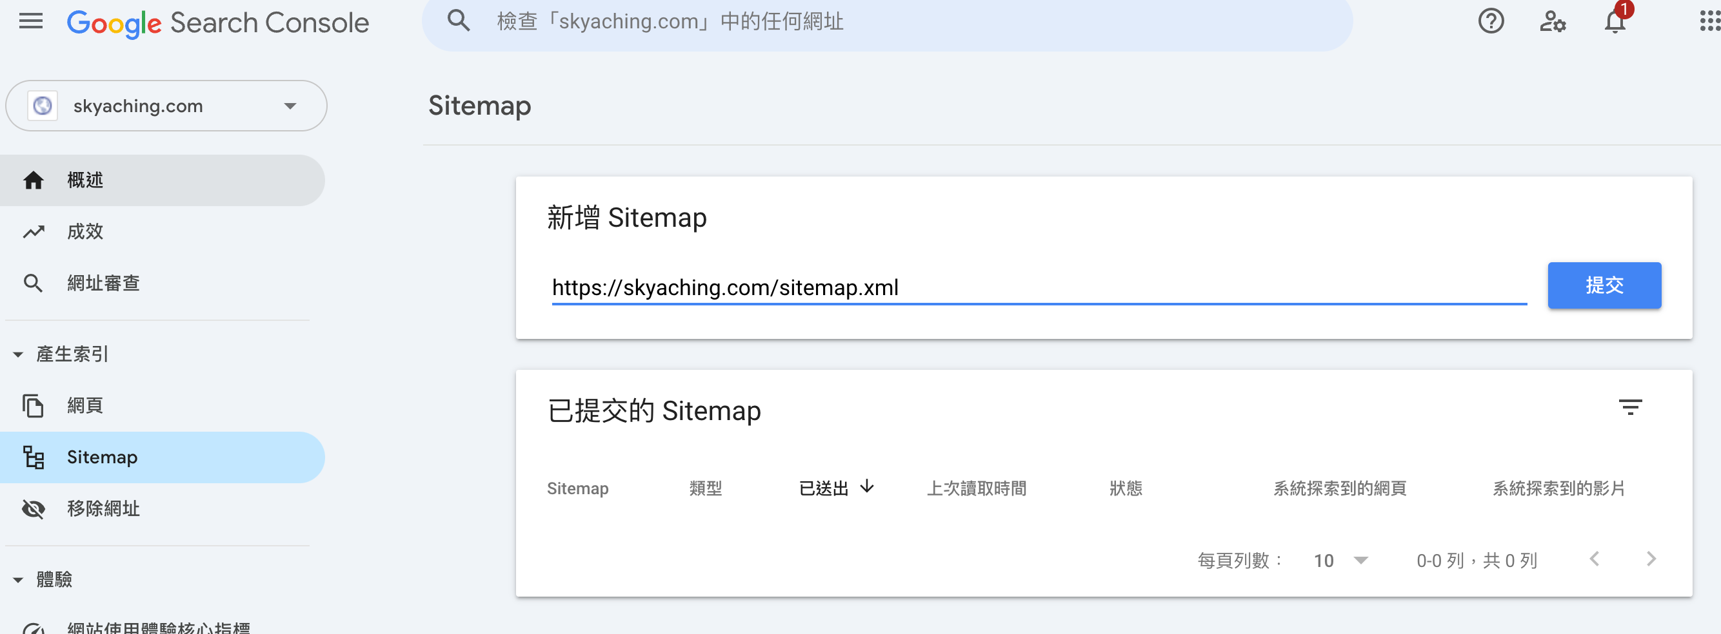Open users and permissions settings icon

(x=1553, y=22)
